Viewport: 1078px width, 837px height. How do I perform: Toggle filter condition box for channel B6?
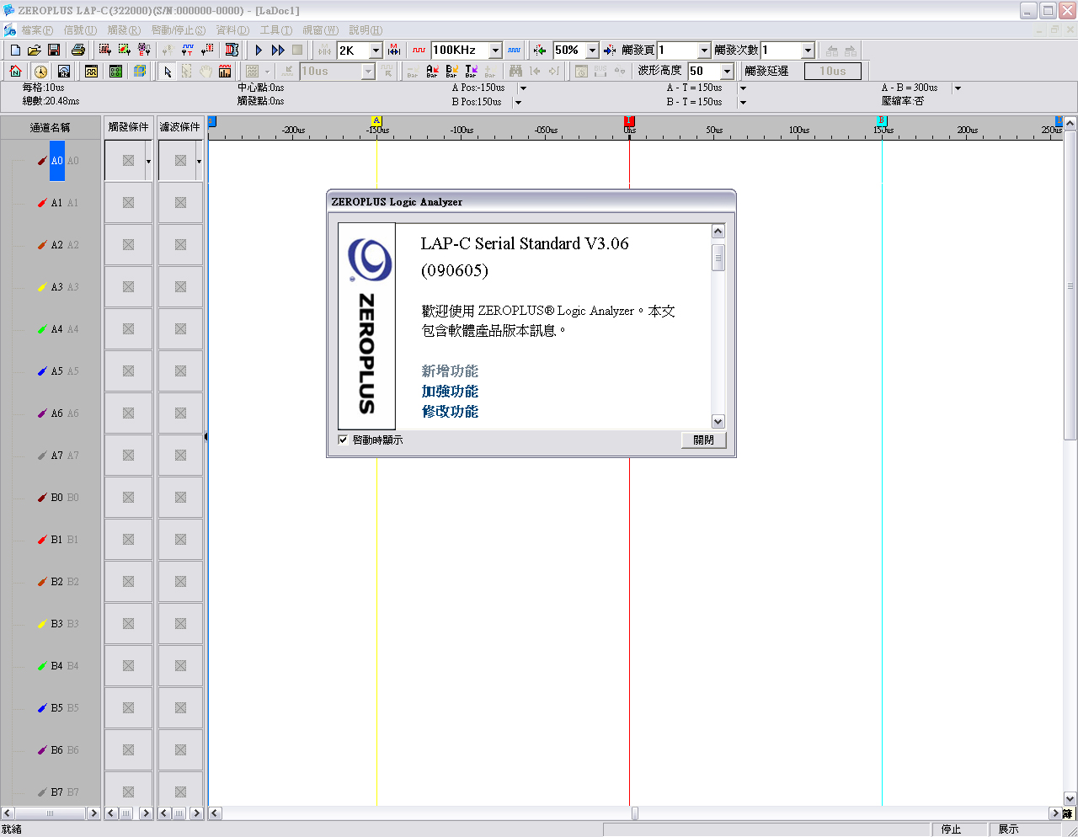tap(180, 749)
